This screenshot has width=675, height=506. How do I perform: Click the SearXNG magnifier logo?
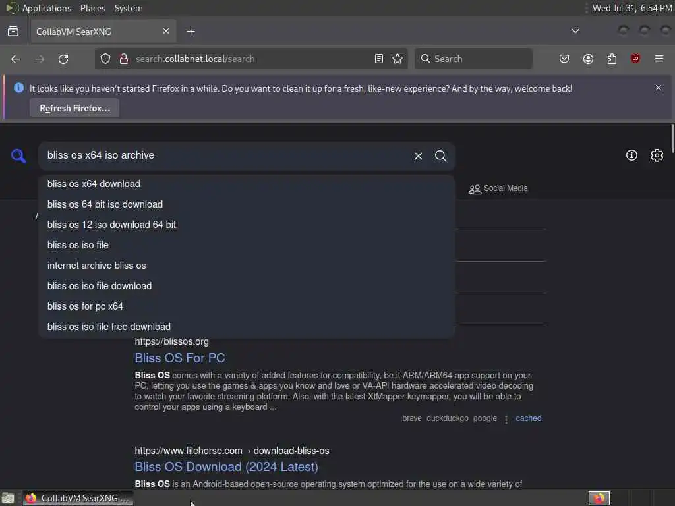18,155
